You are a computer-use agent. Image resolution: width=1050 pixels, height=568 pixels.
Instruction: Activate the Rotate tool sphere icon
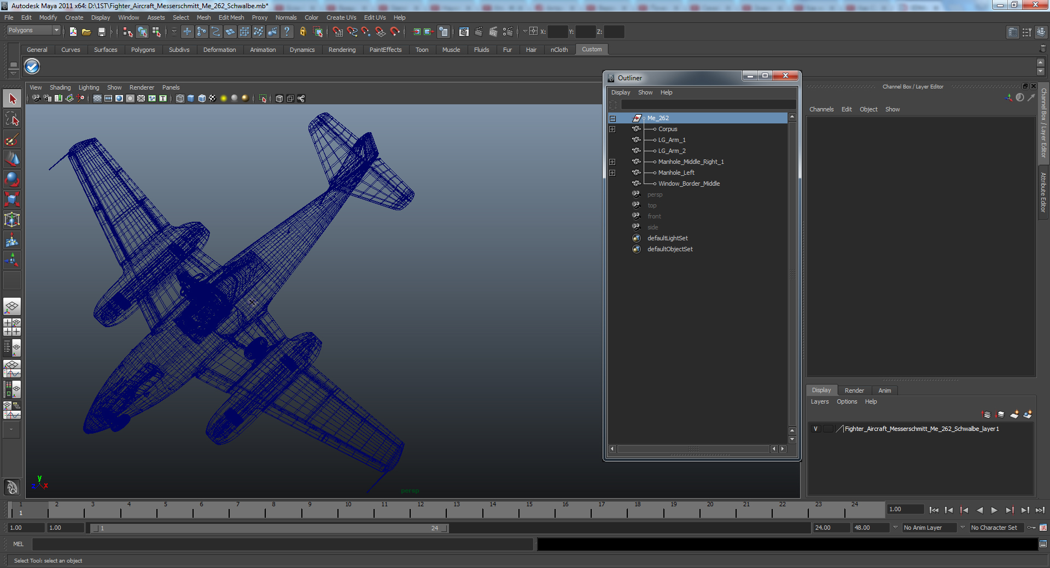[12, 179]
